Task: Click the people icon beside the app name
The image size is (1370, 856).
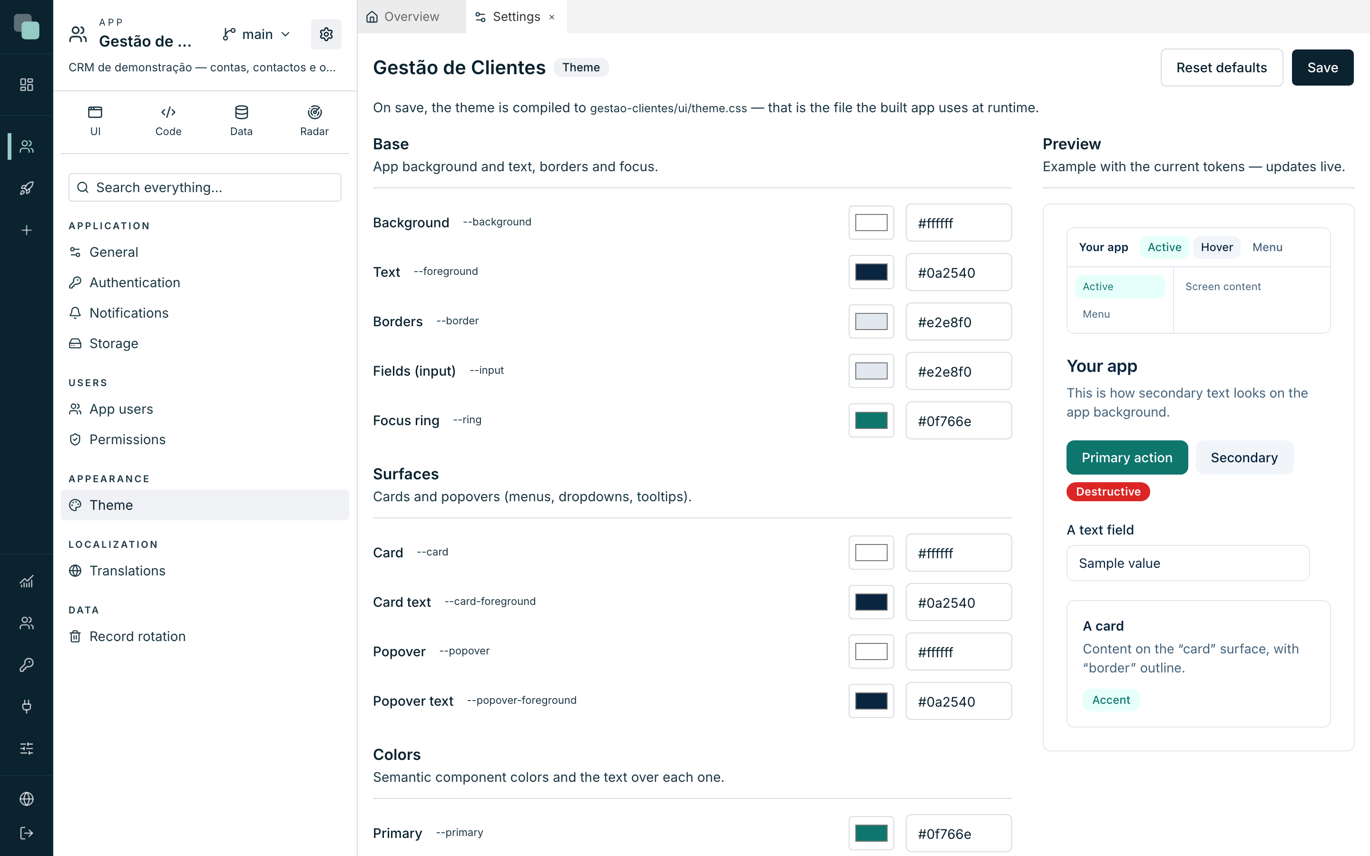Action: point(78,34)
